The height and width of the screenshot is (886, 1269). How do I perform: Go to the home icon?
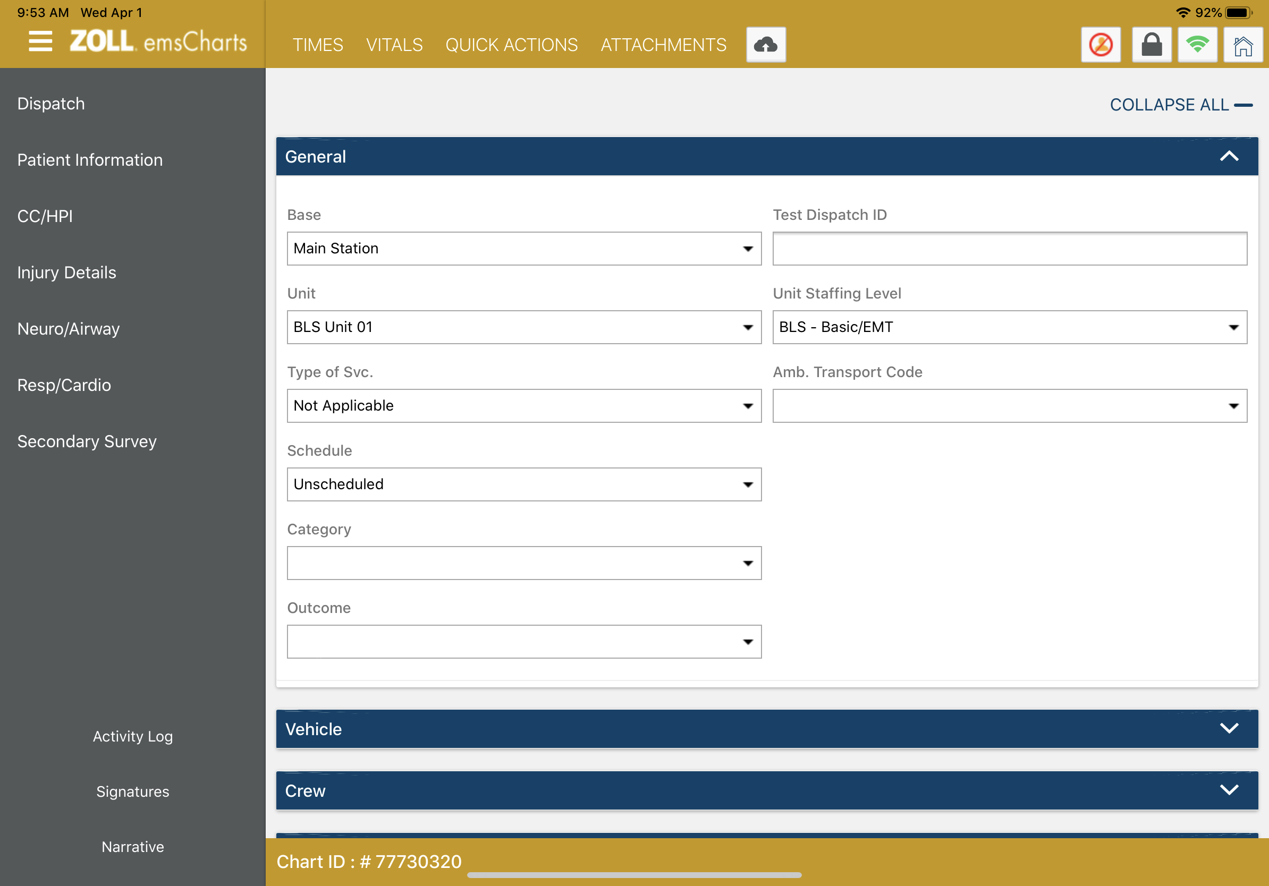coord(1242,46)
